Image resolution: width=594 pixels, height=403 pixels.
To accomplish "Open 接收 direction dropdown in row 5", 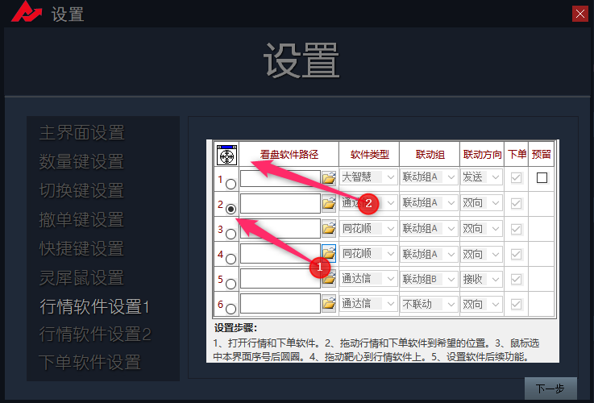I will pyautogui.click(x=481, y=279).
